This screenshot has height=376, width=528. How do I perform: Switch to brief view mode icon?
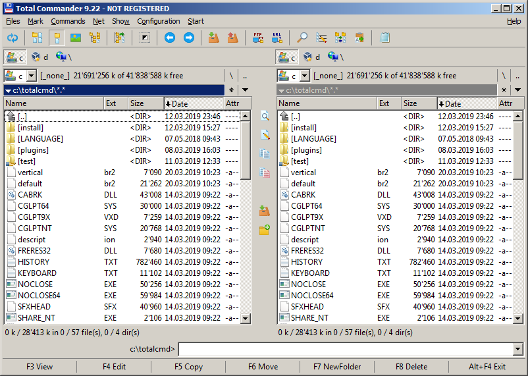[x=38, y=38]
